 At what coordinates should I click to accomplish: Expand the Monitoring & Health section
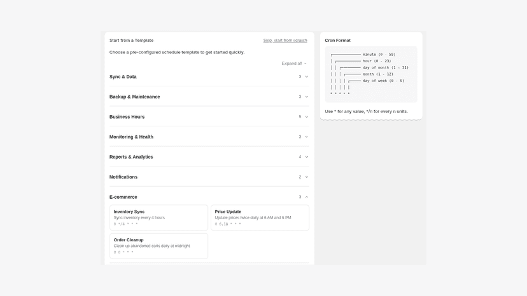pyautogui.click(x=209, y=137)
